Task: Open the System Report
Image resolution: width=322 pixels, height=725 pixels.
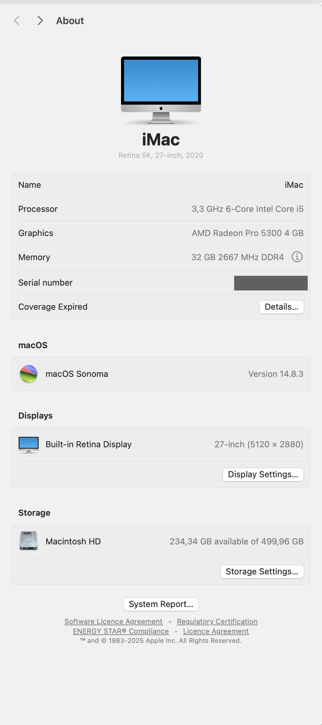Action: click(x=161, y=604)
